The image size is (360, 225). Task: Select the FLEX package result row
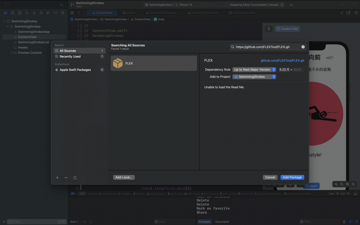click(x=154, y=63)
